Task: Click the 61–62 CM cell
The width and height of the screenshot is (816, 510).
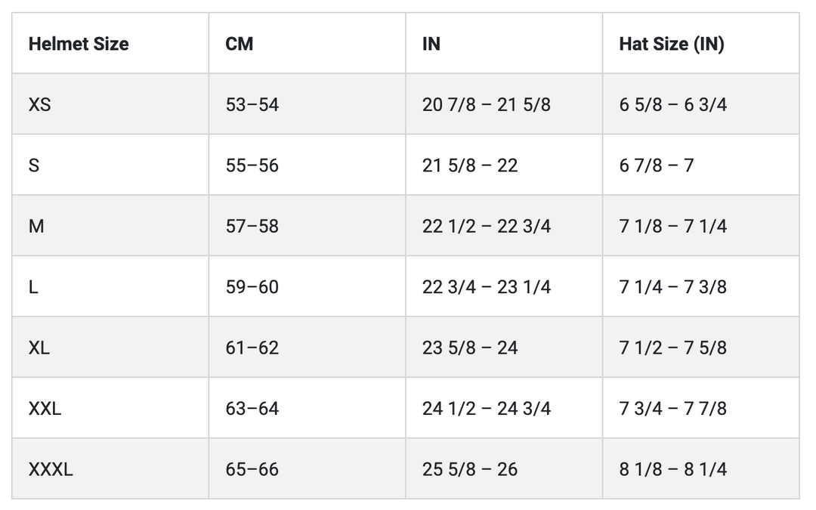Action: pyautogui.click(x=252, y=348)
